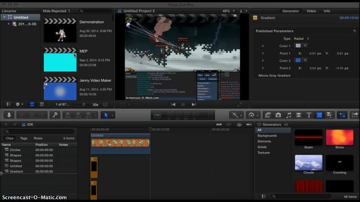Select the Clouds generator thumbnail
360x202 pixels.
(309, 163)
